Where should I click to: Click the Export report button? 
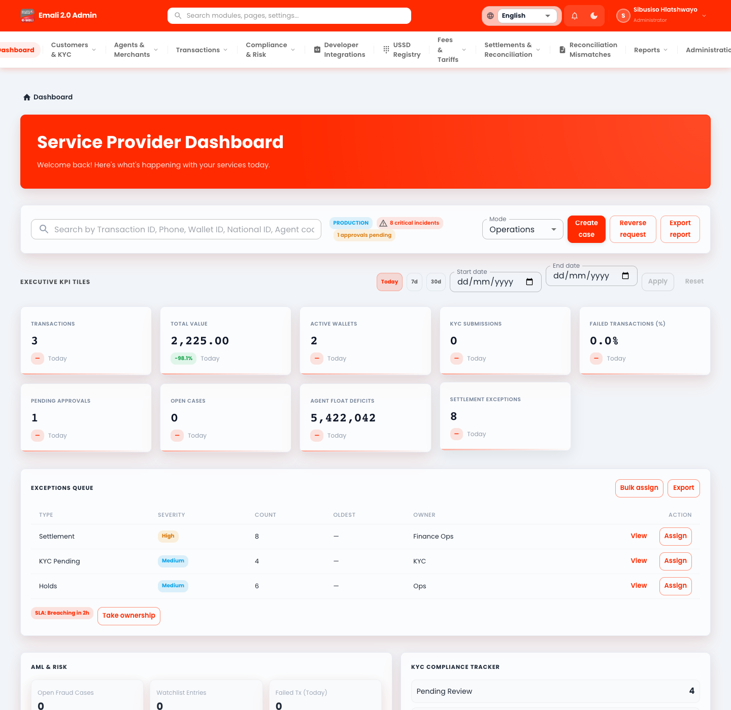[680, 229]
